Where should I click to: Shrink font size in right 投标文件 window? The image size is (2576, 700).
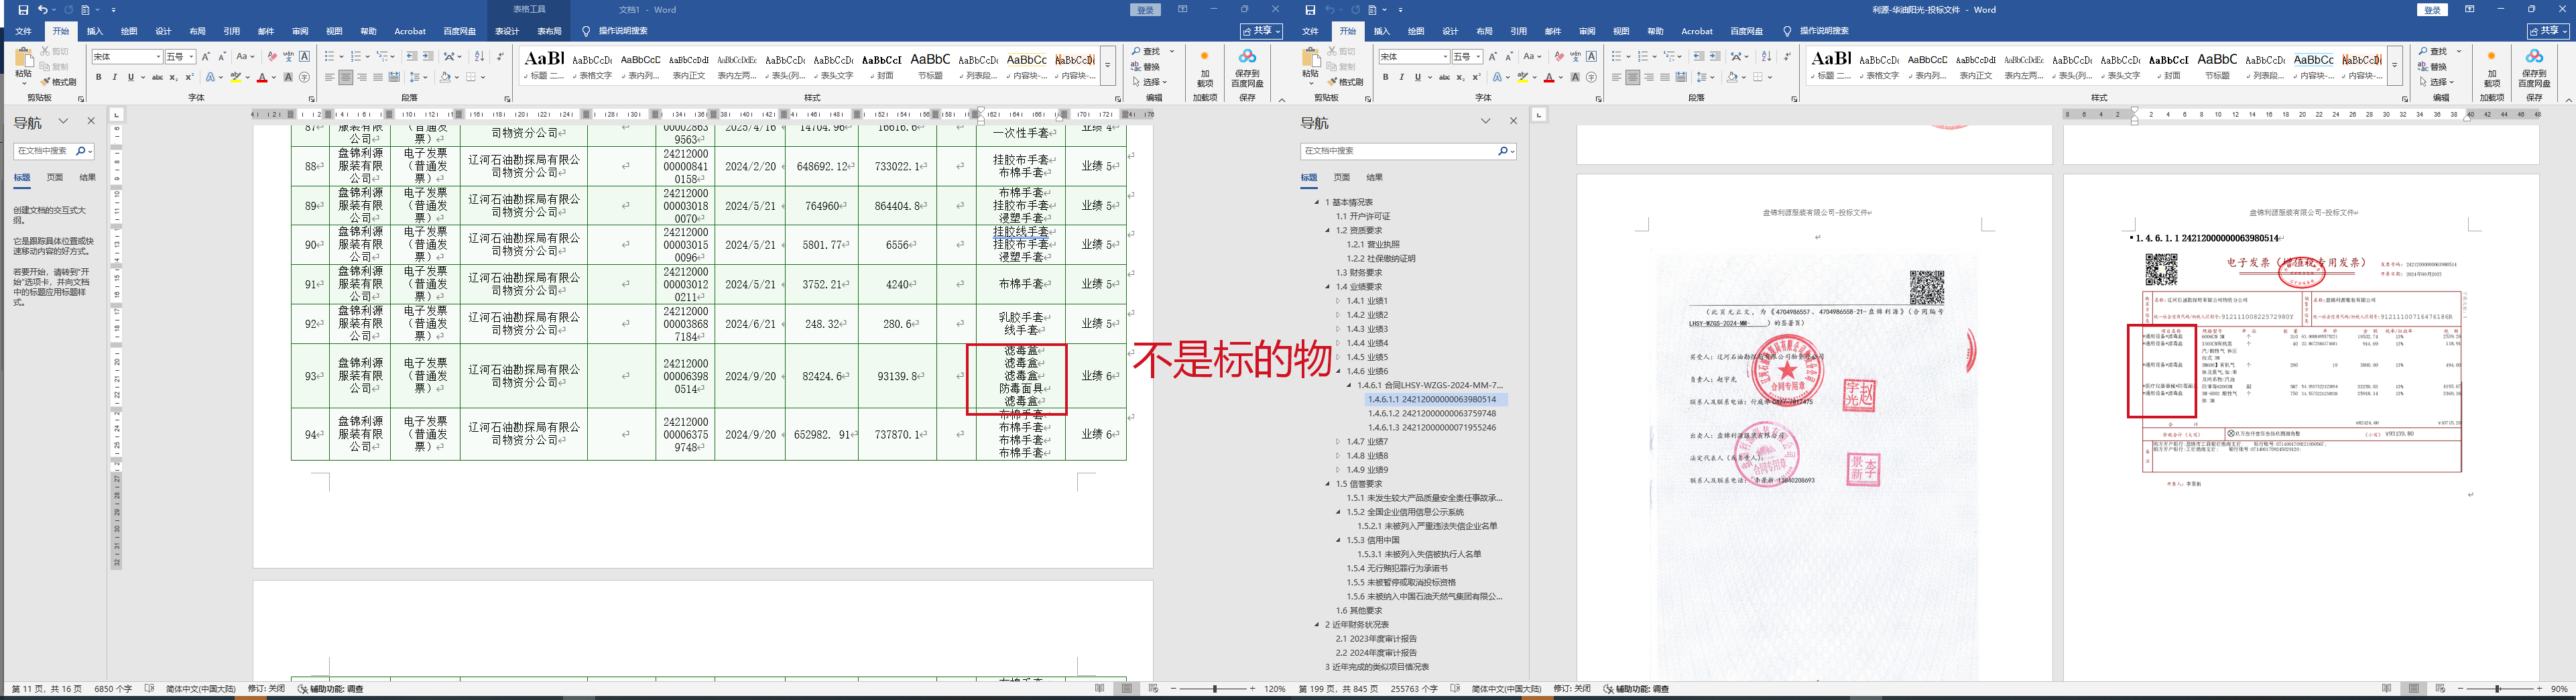pyautogui.click(x=1509, y=57)
